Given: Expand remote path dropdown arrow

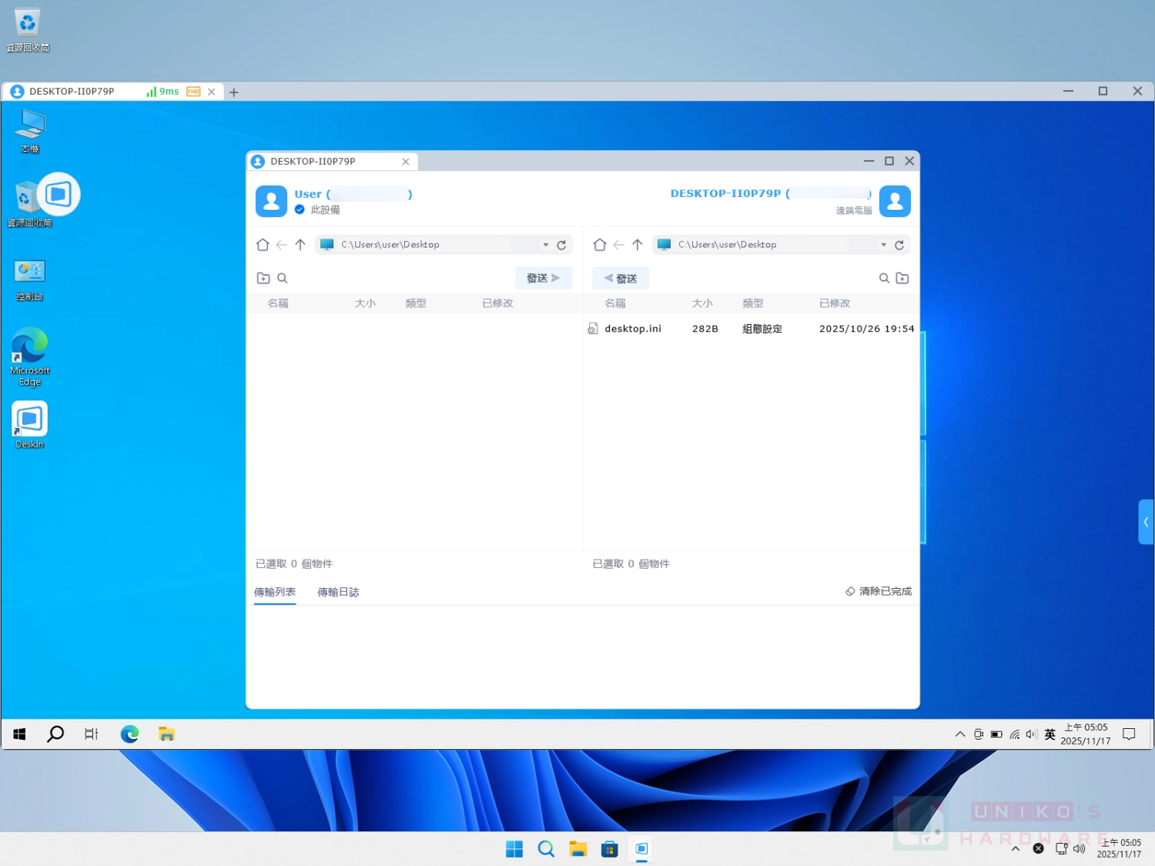Looking at the screenshot, I should click(x=883, y=245).
